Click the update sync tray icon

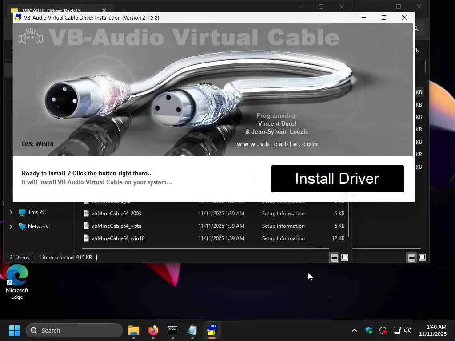point(383,330)
